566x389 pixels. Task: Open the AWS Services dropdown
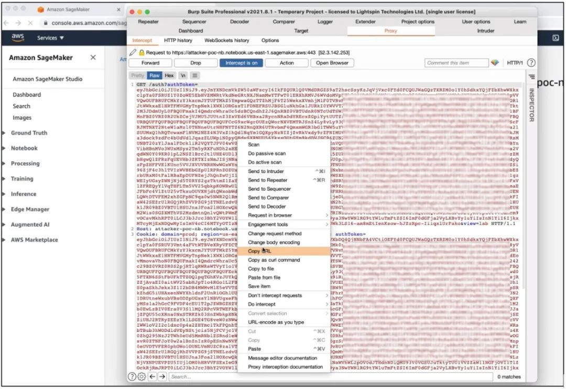(50, 38)
